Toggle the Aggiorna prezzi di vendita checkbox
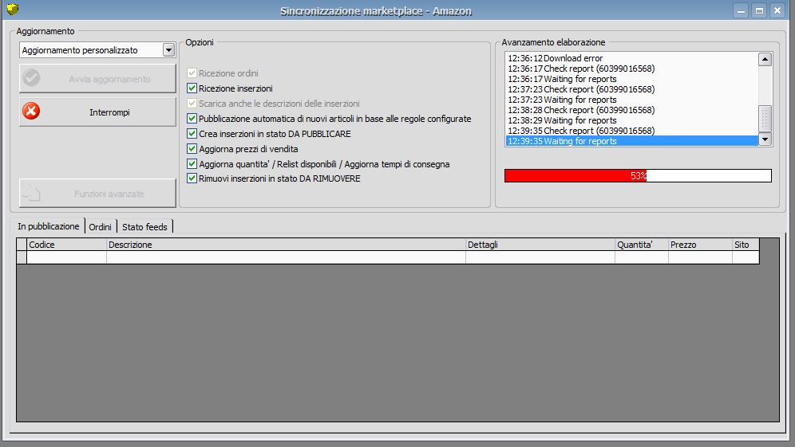The image size is (795, 447). tap(192, 149)
